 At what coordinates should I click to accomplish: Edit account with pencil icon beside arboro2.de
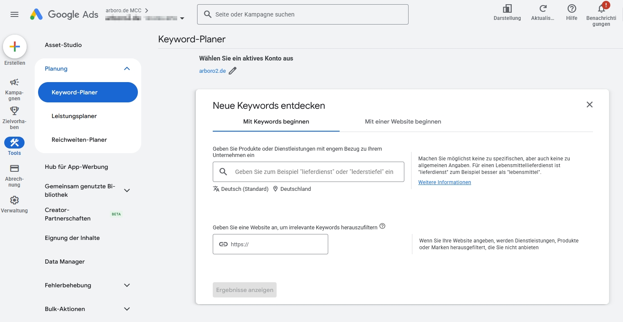click(233, 71)
